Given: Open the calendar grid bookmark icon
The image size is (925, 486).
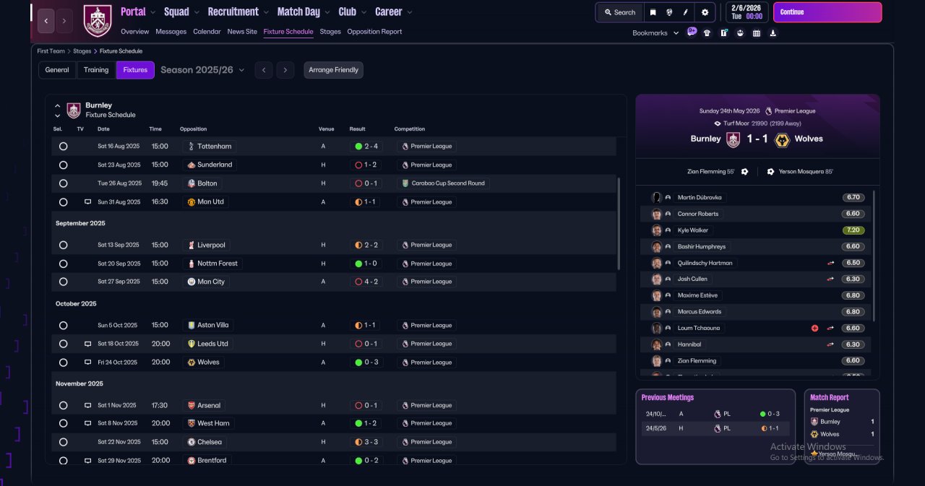Looking at the screenshot, I should coord(757,33).
